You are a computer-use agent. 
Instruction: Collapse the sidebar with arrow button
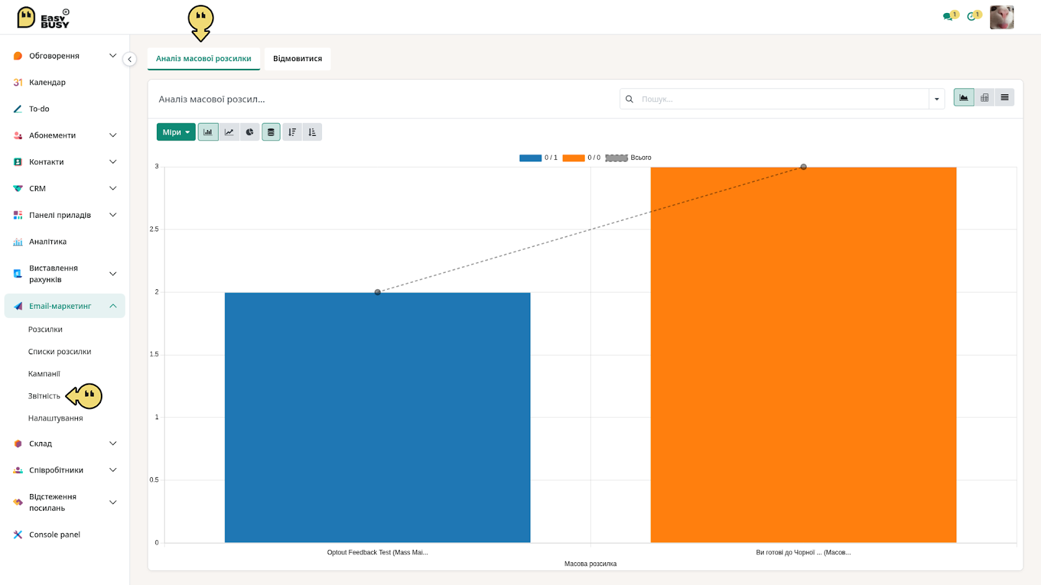tap(129, 59)
